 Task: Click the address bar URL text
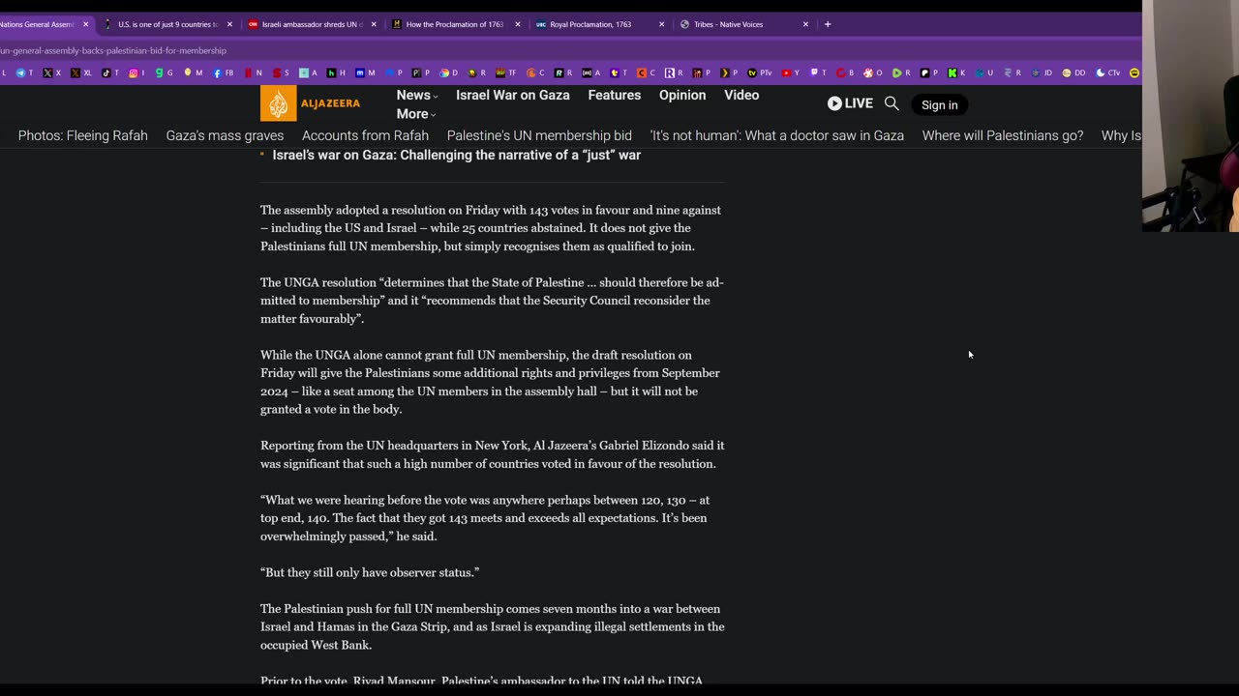tap(113, 50)
